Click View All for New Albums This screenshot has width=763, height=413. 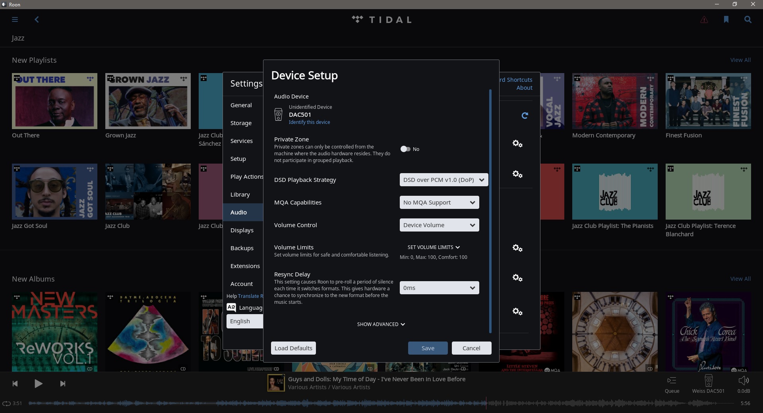(740, 279)
